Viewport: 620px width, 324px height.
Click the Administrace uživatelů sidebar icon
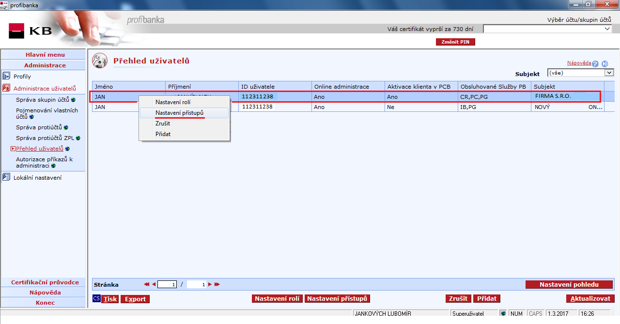6,88
